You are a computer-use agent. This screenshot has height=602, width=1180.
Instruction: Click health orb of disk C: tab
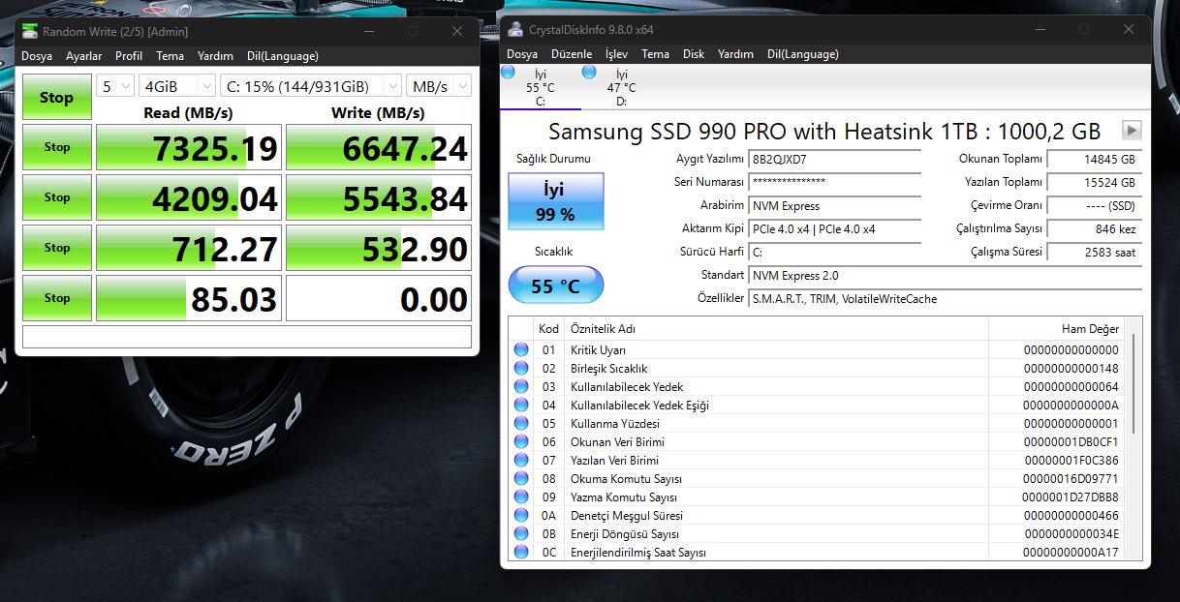509,73
